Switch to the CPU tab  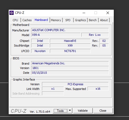[x=15, y=20]
